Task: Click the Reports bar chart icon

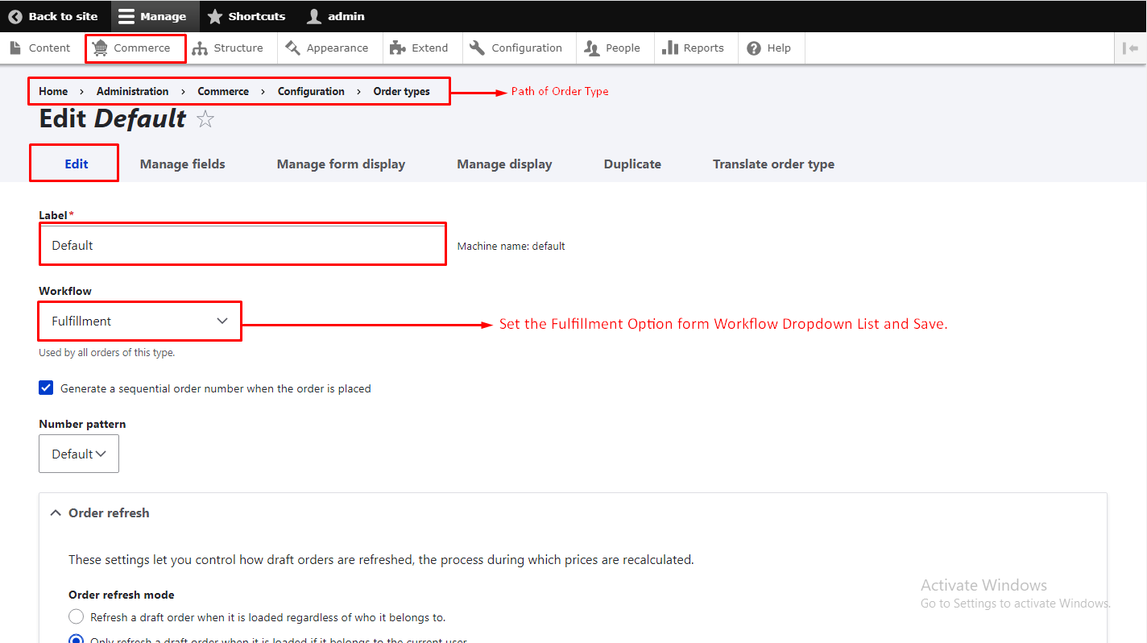Action: pyautogui.click(x=669, y=48)
